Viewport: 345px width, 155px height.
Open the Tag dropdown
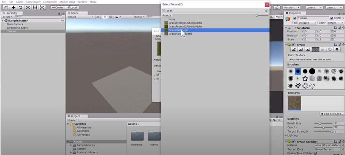click(307, 23)
